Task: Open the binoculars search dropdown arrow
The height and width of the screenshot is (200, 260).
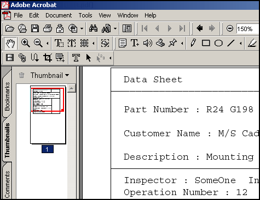Action: [115, 28]
